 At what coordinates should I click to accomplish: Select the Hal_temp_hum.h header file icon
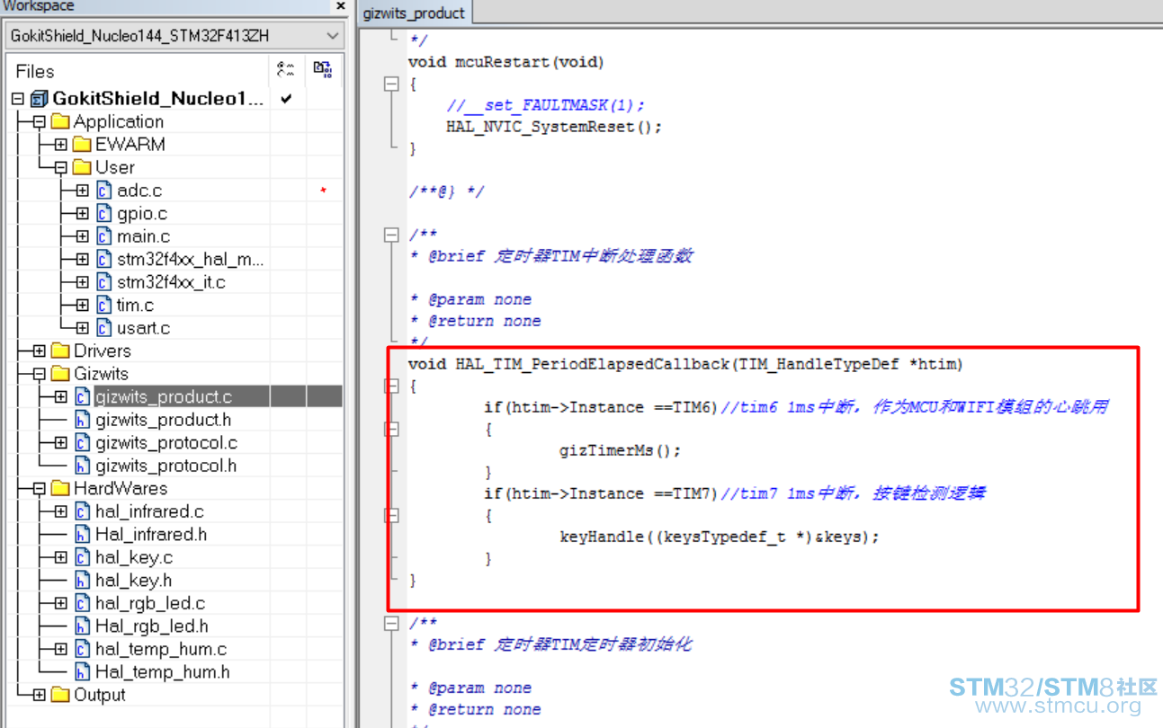point(82,672)
